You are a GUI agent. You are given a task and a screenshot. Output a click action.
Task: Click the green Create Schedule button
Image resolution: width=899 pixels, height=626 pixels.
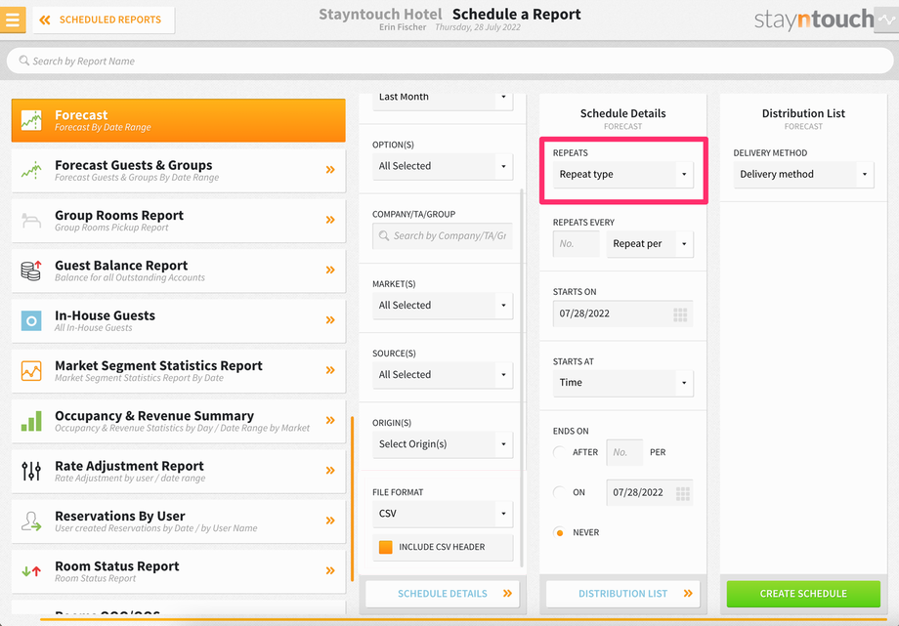point(803,594)
